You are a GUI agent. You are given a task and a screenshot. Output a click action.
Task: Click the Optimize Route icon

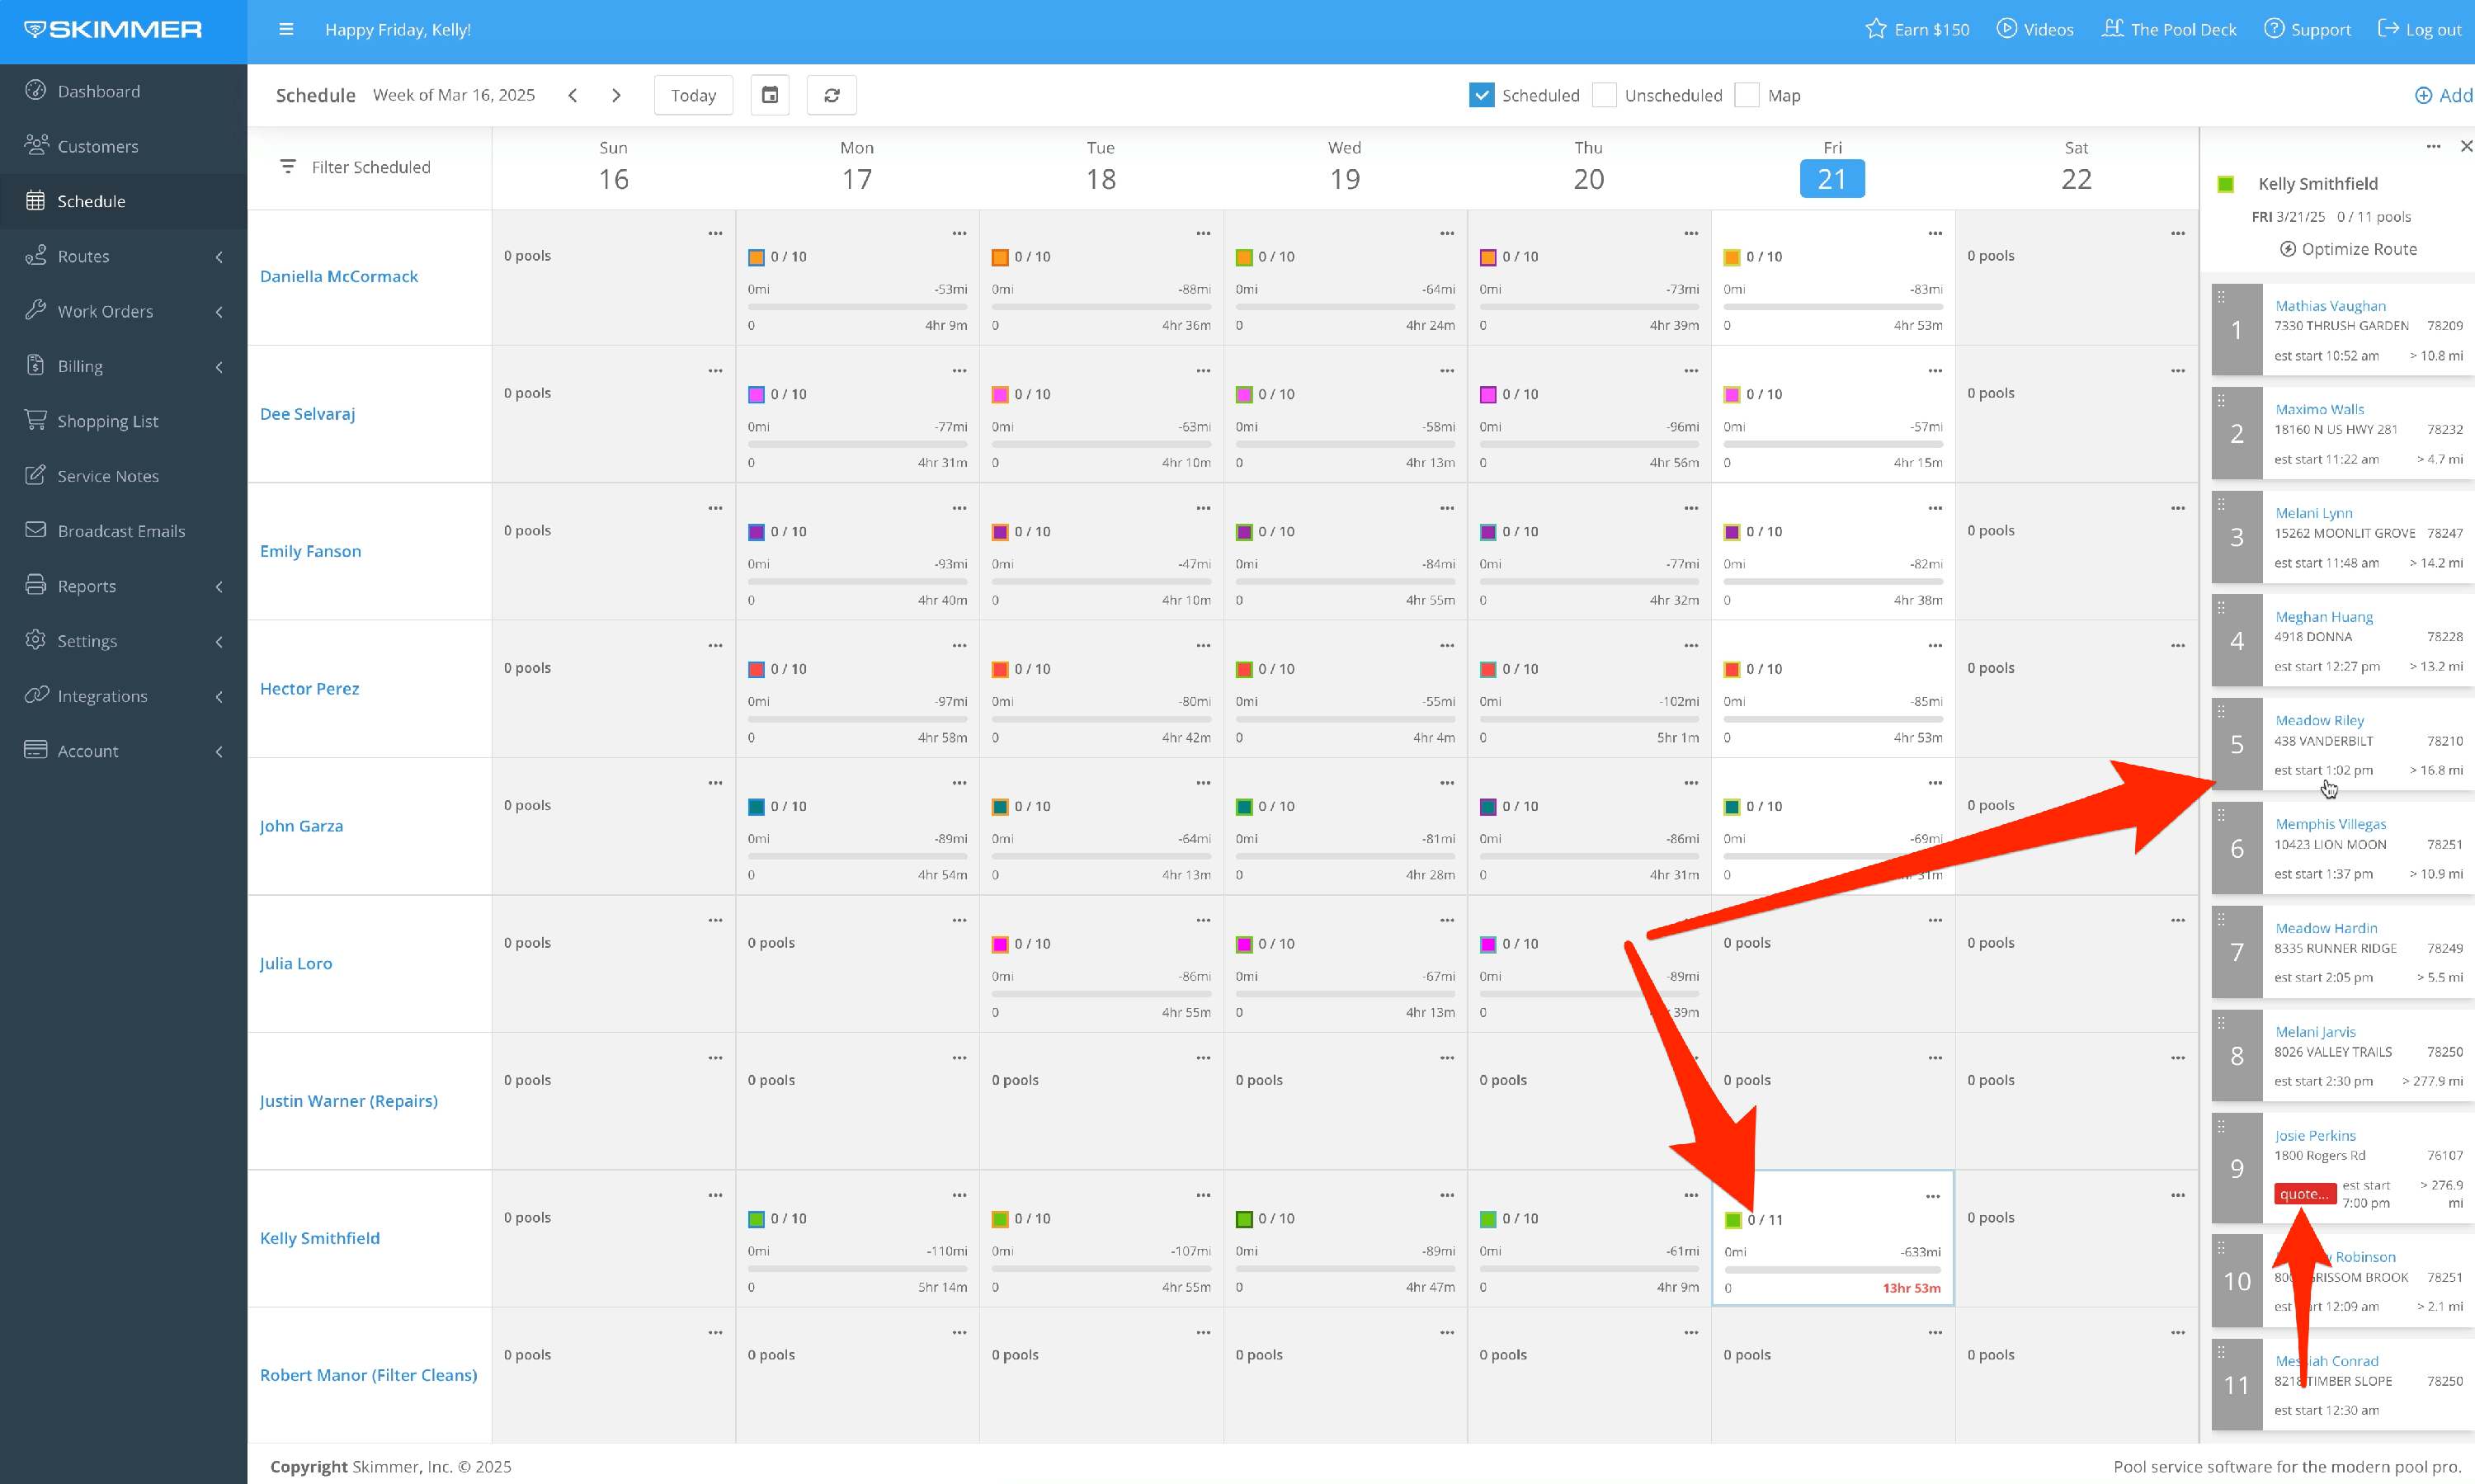point(2287,249)
